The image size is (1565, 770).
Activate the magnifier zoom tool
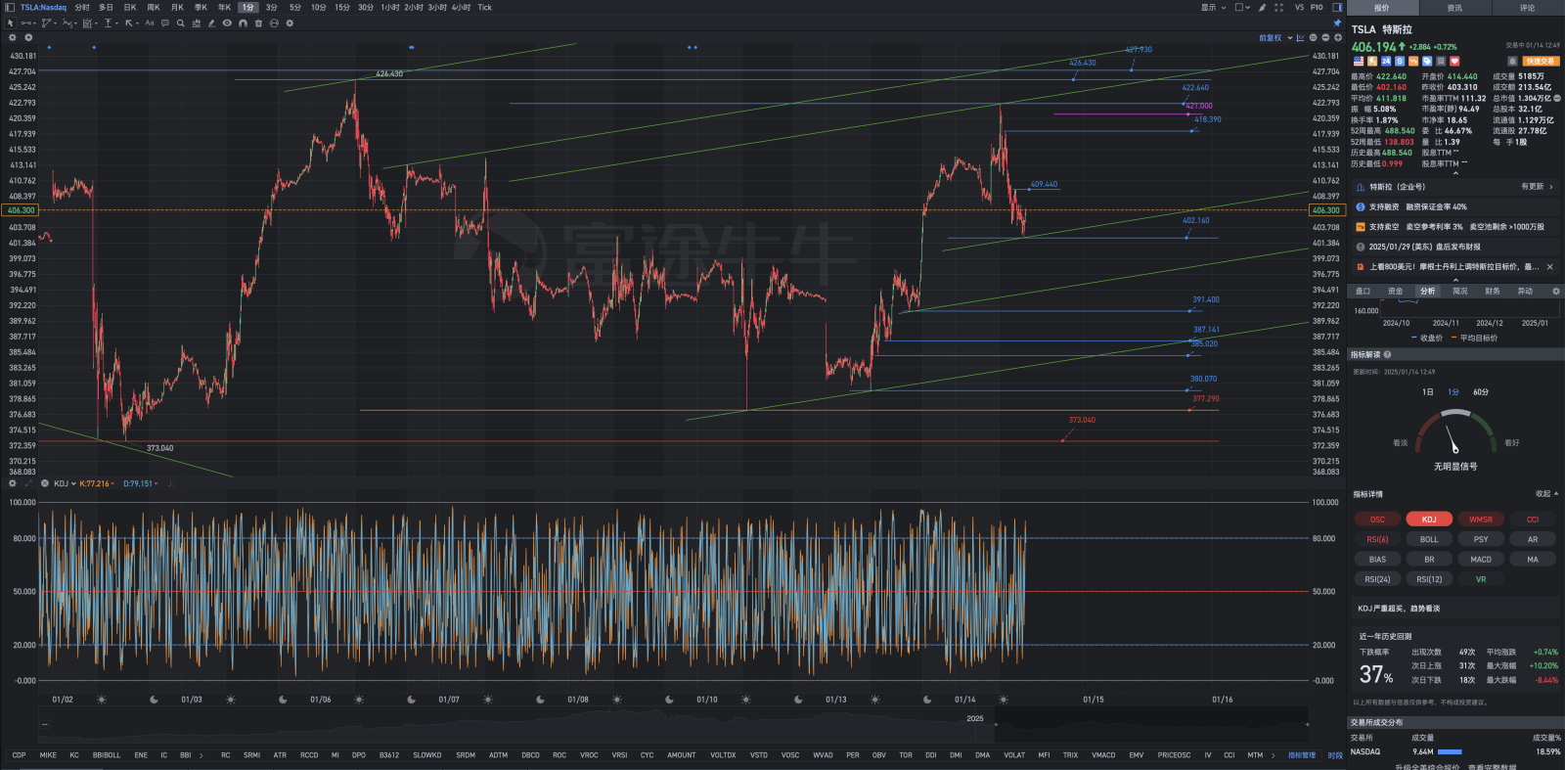(181, 23)
